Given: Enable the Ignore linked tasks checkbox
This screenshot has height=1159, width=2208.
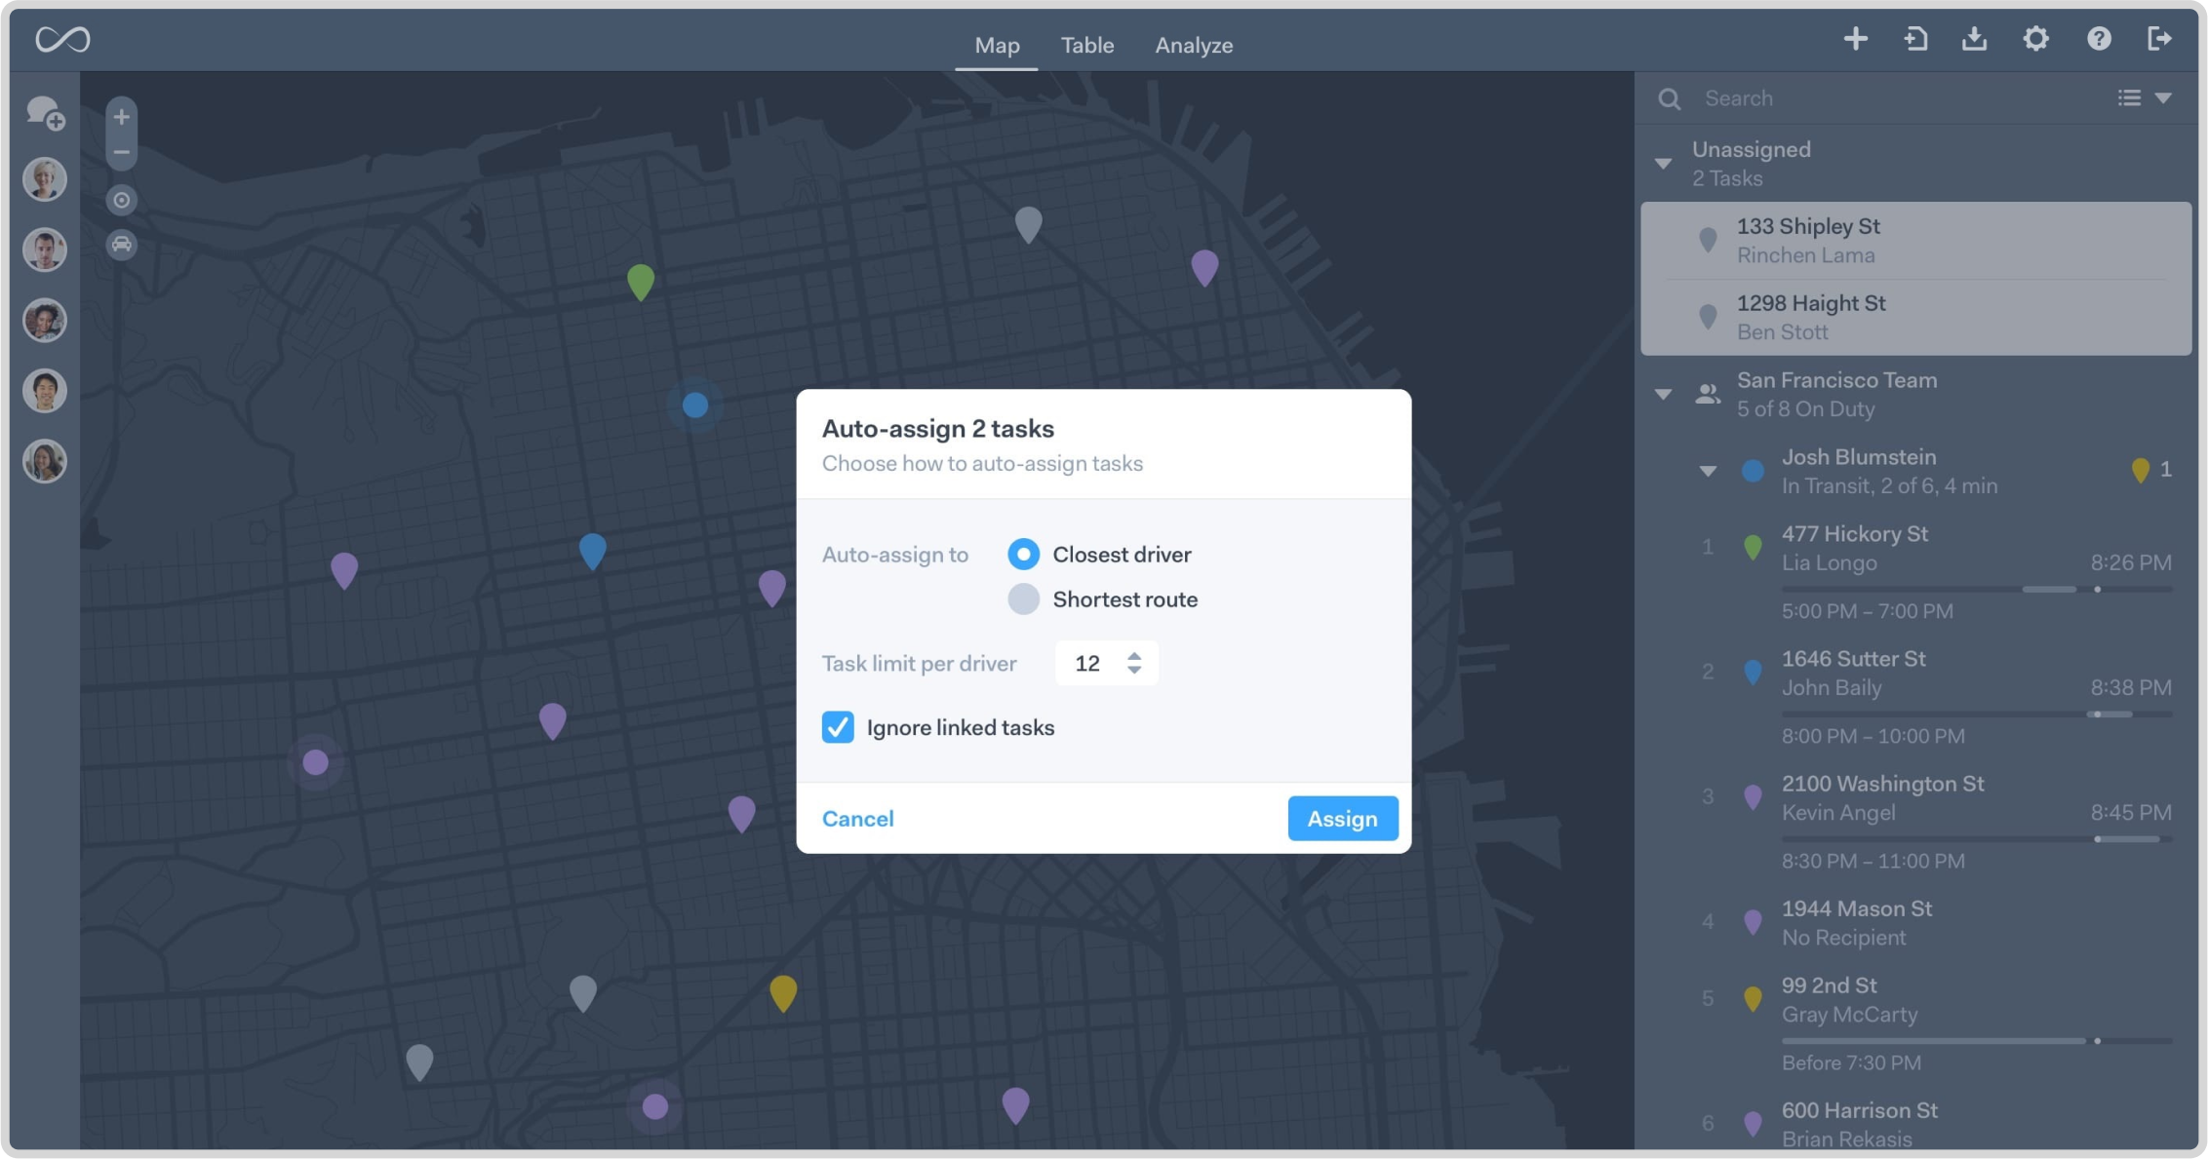Looking at the screenshot, I should pos(838,725).
